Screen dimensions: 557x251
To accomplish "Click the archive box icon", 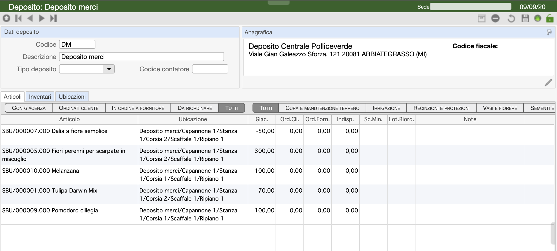I will click(x=482, y=19).
